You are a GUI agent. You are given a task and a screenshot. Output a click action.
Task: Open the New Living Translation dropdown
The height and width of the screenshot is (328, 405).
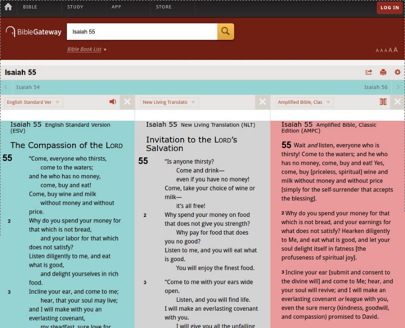(x=169, y=102)
